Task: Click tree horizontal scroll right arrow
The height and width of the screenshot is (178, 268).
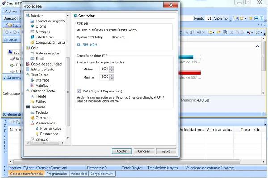Action: click(63, 143)
